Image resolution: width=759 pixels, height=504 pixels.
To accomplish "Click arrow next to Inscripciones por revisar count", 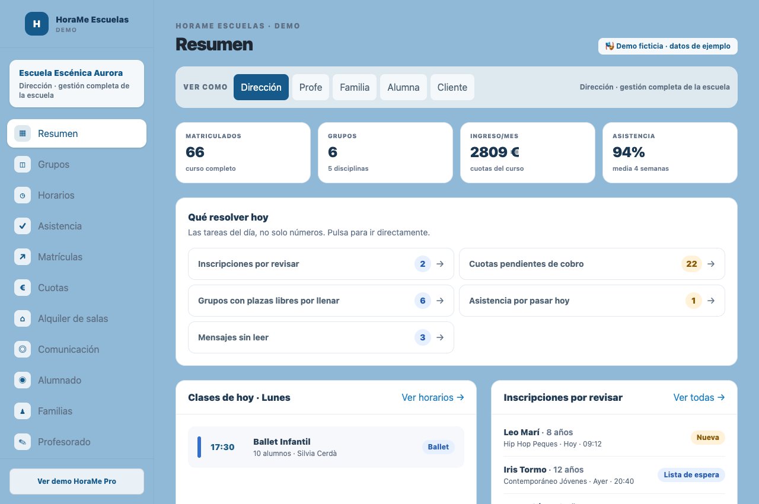I will click(440, 264).
